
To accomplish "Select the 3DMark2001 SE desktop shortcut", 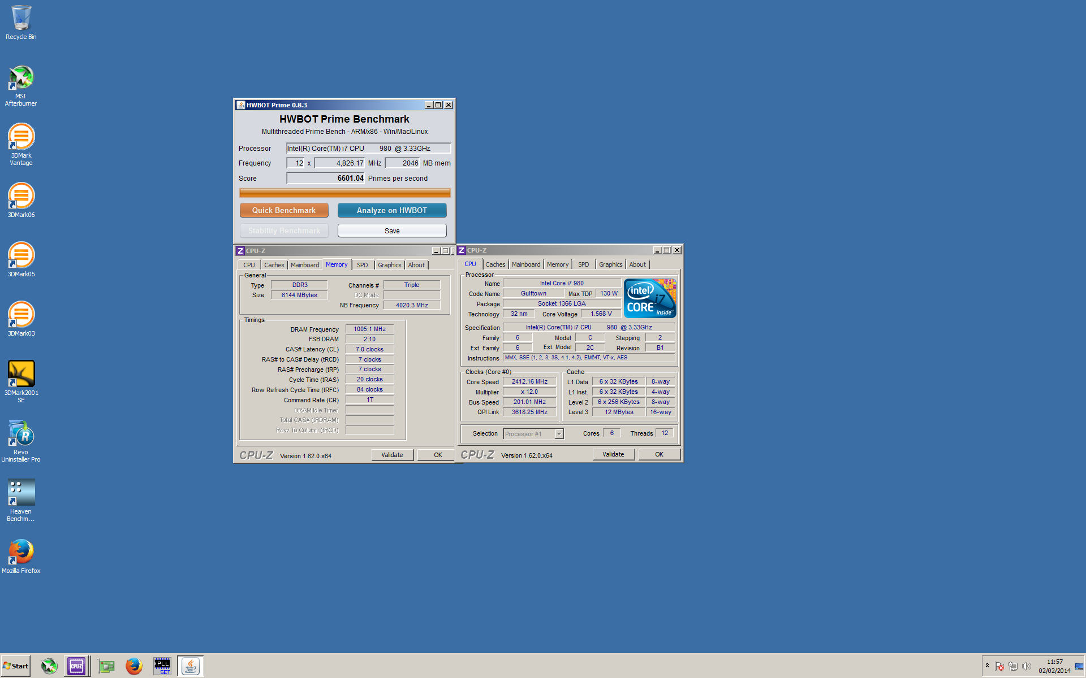I will click(21, 381).
